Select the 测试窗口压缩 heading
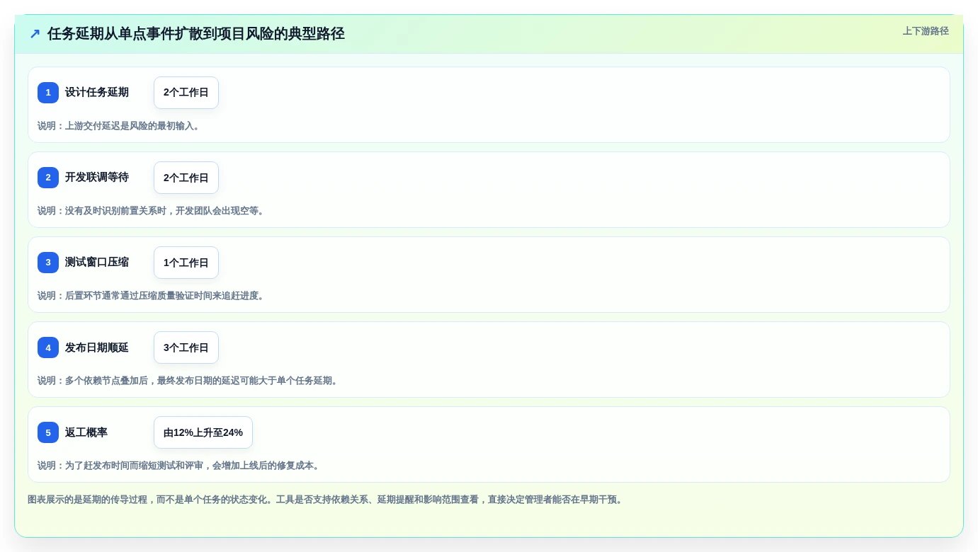The height and width of the screenshot is (552, 978). (x=97, y=262)
